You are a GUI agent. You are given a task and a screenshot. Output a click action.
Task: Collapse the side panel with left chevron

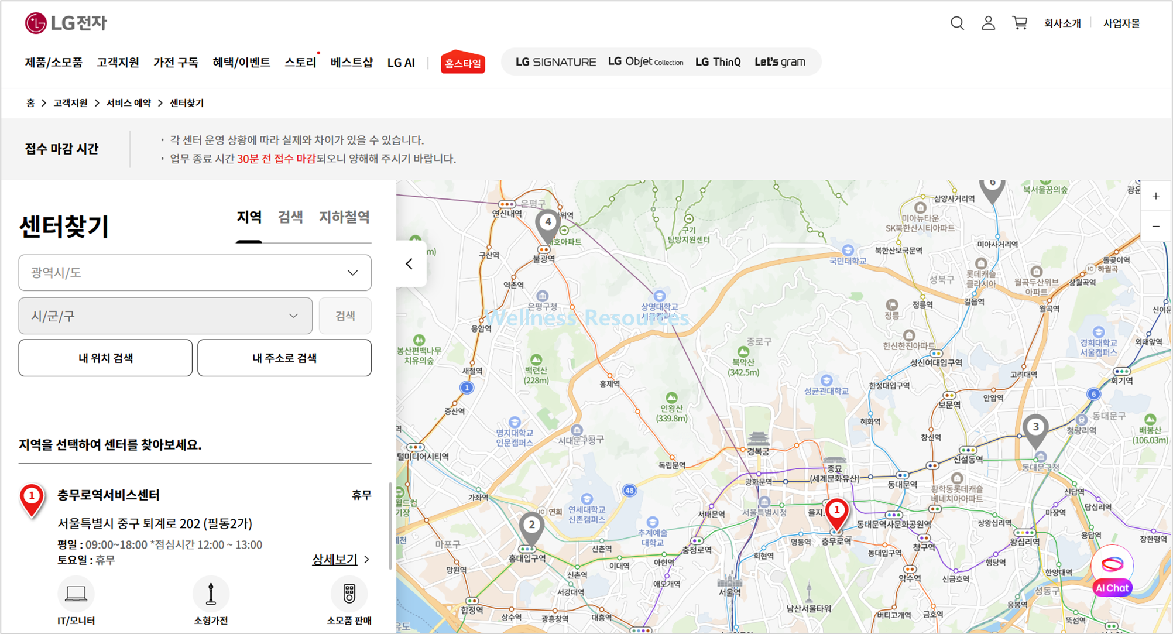pyautogui.click(x=410, y=264)
